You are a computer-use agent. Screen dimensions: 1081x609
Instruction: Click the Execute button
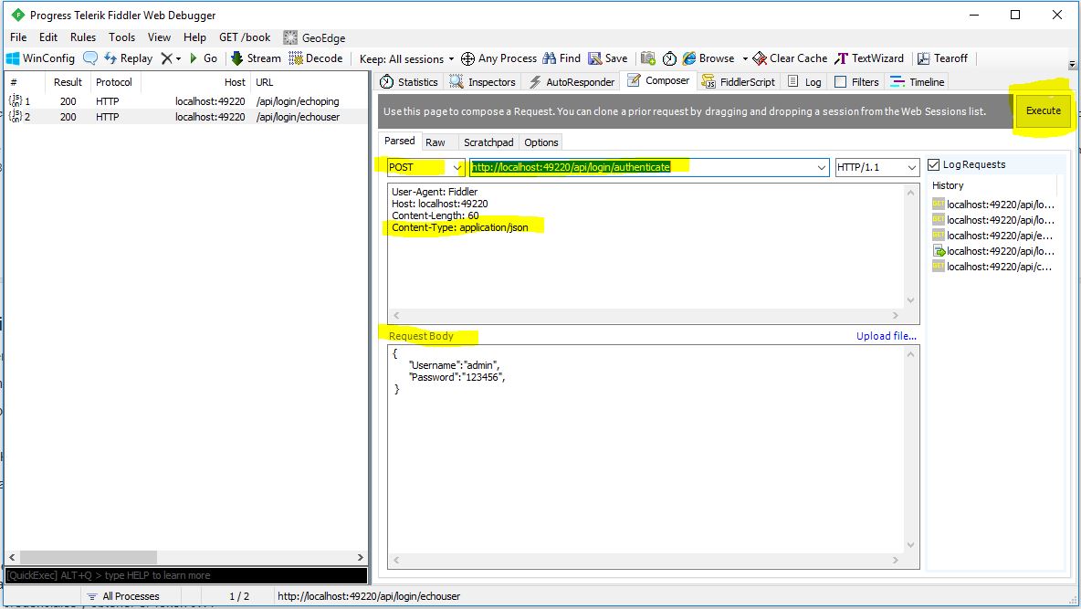(1043, 110)
